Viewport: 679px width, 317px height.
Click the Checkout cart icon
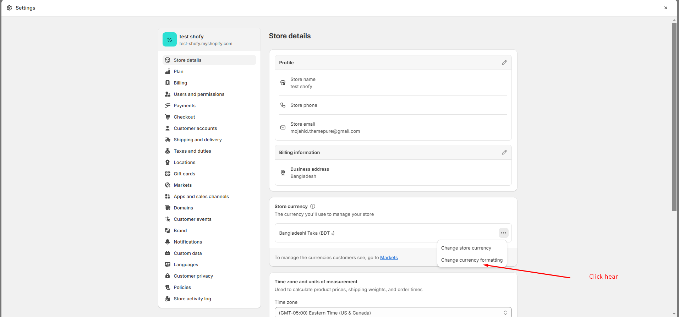pos(168,117)
